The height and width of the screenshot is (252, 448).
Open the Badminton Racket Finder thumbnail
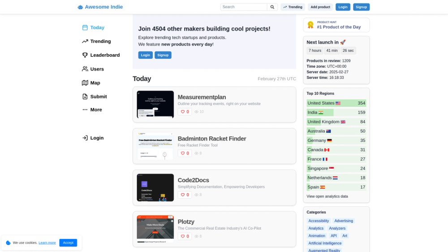pos(155,146)
